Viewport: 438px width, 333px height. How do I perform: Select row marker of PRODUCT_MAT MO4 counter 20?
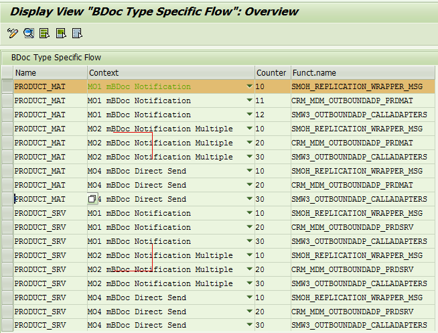pyautogui.click(x=7, y=185)
